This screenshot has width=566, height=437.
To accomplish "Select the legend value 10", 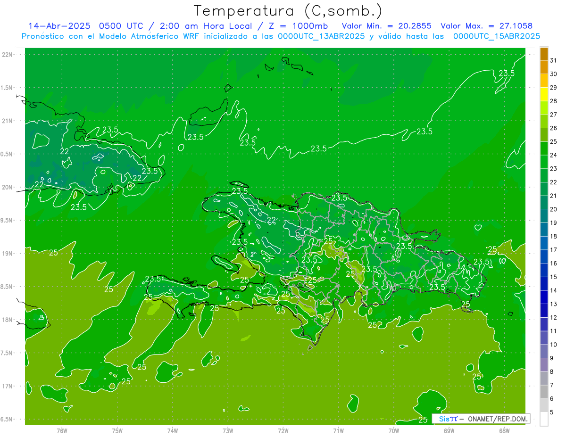I will click(x=554, y=345).
